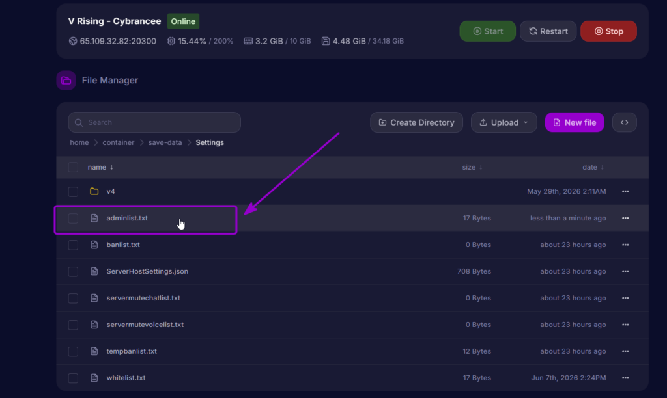Open more options for servermutevoicelist.txt
The image size is (667, 398).
(625, 325)
